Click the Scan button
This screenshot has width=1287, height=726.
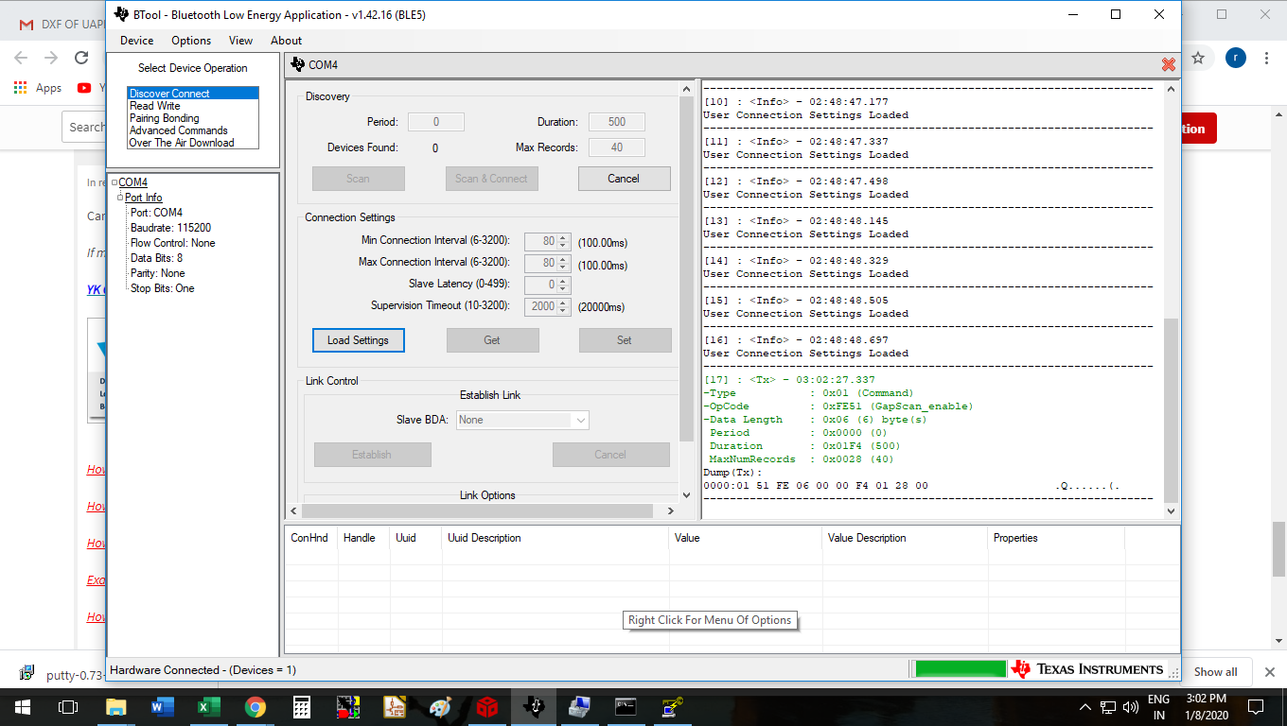[359, 179]
